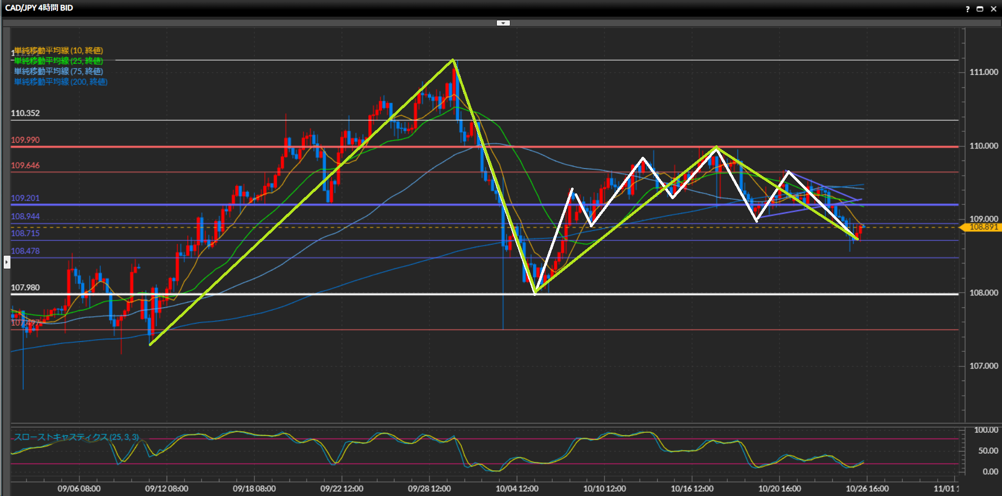The height and width of the screenshot is (496, 1002).
Task: Click the help question mark icon
Action: click(x=968, y=9)
